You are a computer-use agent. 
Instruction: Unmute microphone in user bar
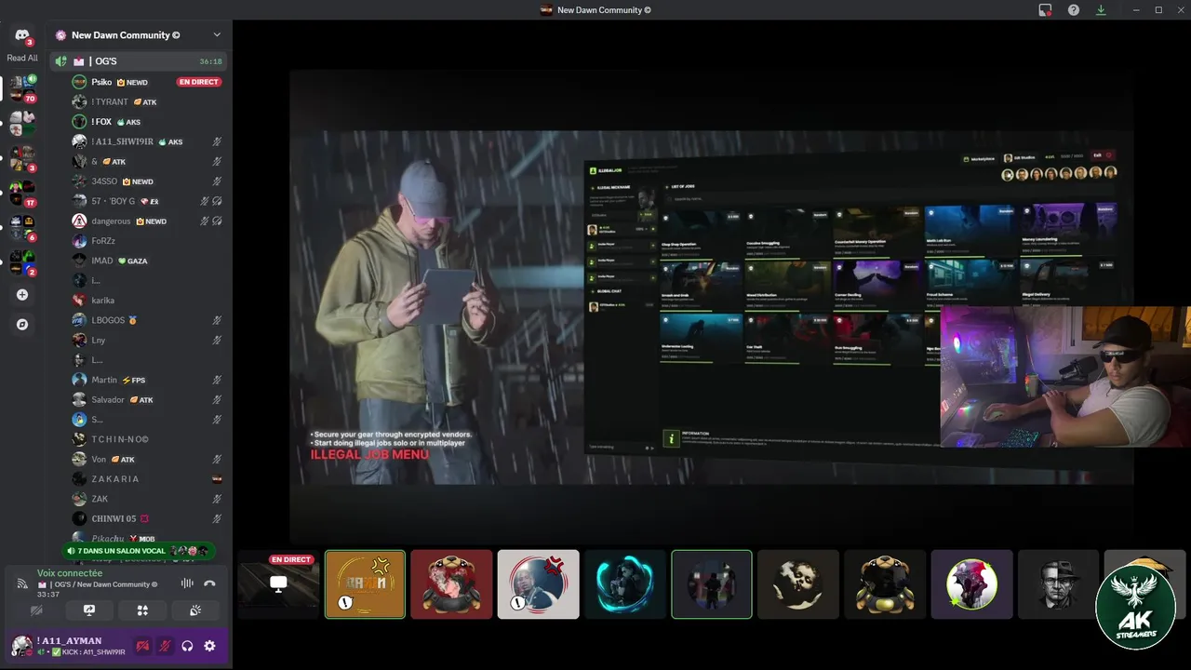tap(165, 646)
